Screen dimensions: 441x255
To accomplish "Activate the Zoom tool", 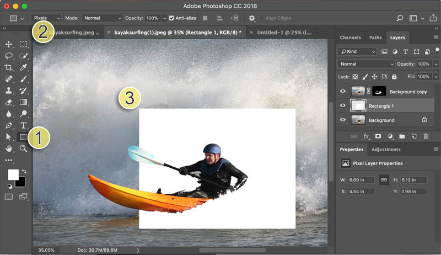I will click(x=23, y=148).
